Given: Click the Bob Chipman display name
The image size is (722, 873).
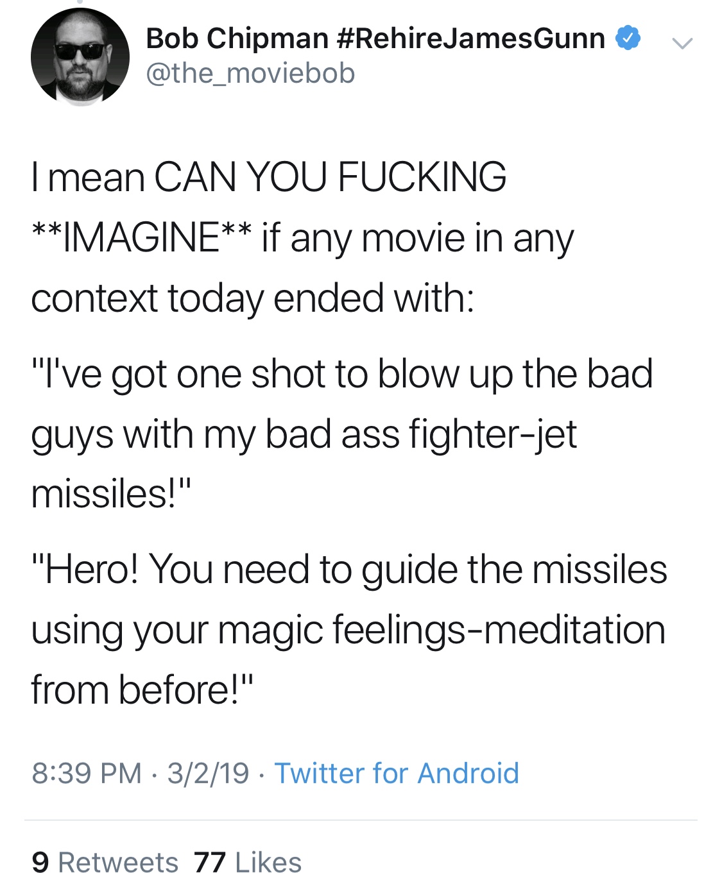Looking at the screenshot, I should pyautogui.click(x=237, y=38).
